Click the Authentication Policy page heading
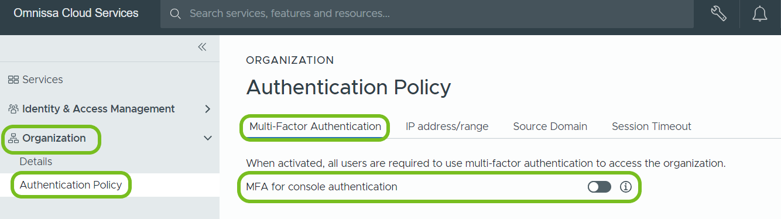This screenshot has height=219, width=781. coord(348,87)
